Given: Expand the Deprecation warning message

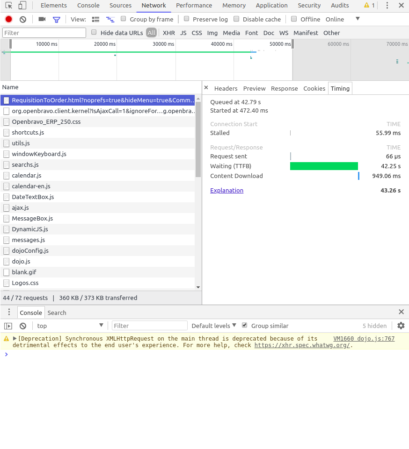Looking at the screenshot, I should point(15,339).
